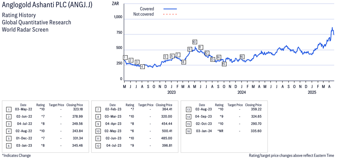338x158 pixels.
Task: Click chart marker 7 on the price line
Action: coord(178,55)
